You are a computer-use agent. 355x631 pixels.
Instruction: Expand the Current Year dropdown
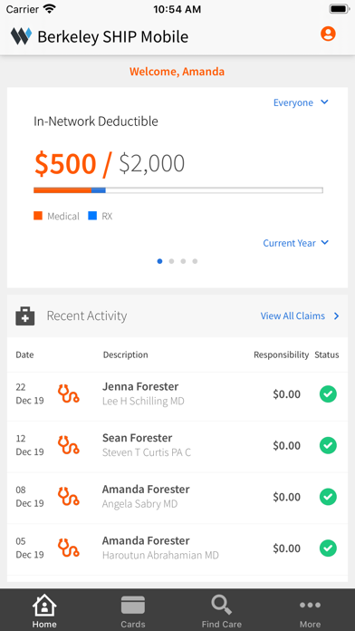pos(295,243)
